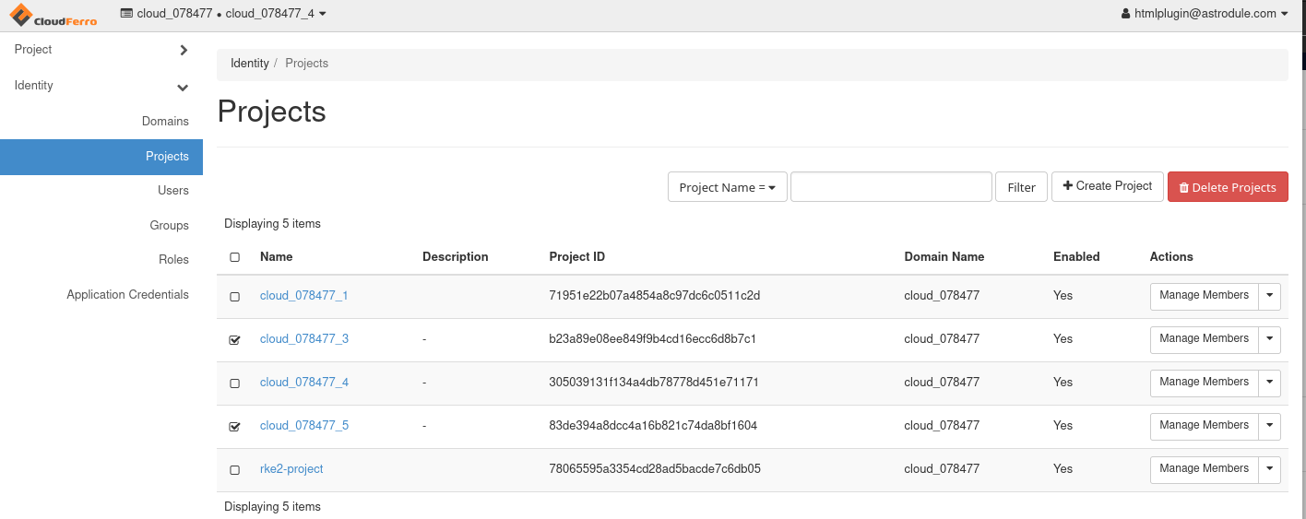The height and width of the screenshot is (519, 1306).
Task: Open the cloud_078477 project switcher
Action: [223, 14]
